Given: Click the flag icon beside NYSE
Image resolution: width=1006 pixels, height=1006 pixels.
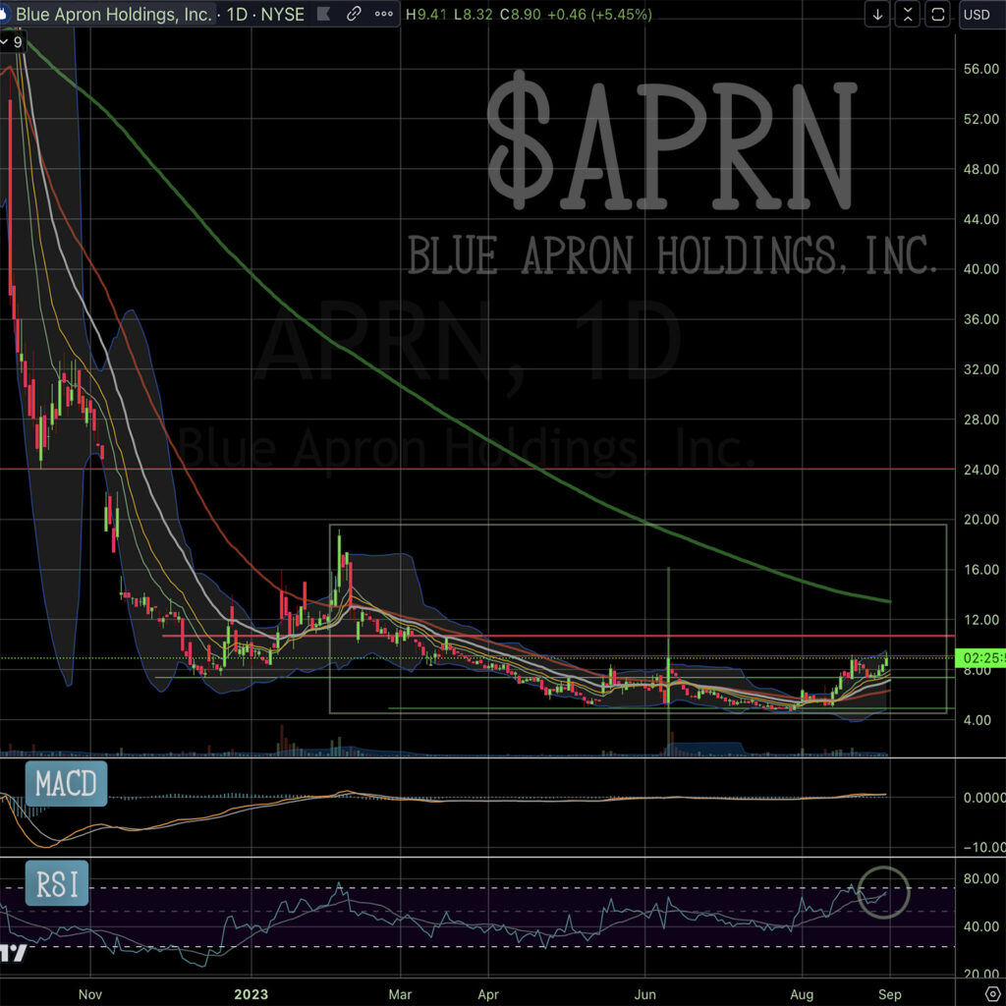Looking at the screenshot, I should [324, 14].
